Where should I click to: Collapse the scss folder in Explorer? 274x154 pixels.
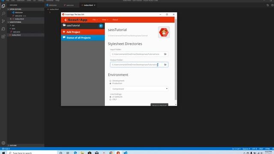click(x=13, y=29)
